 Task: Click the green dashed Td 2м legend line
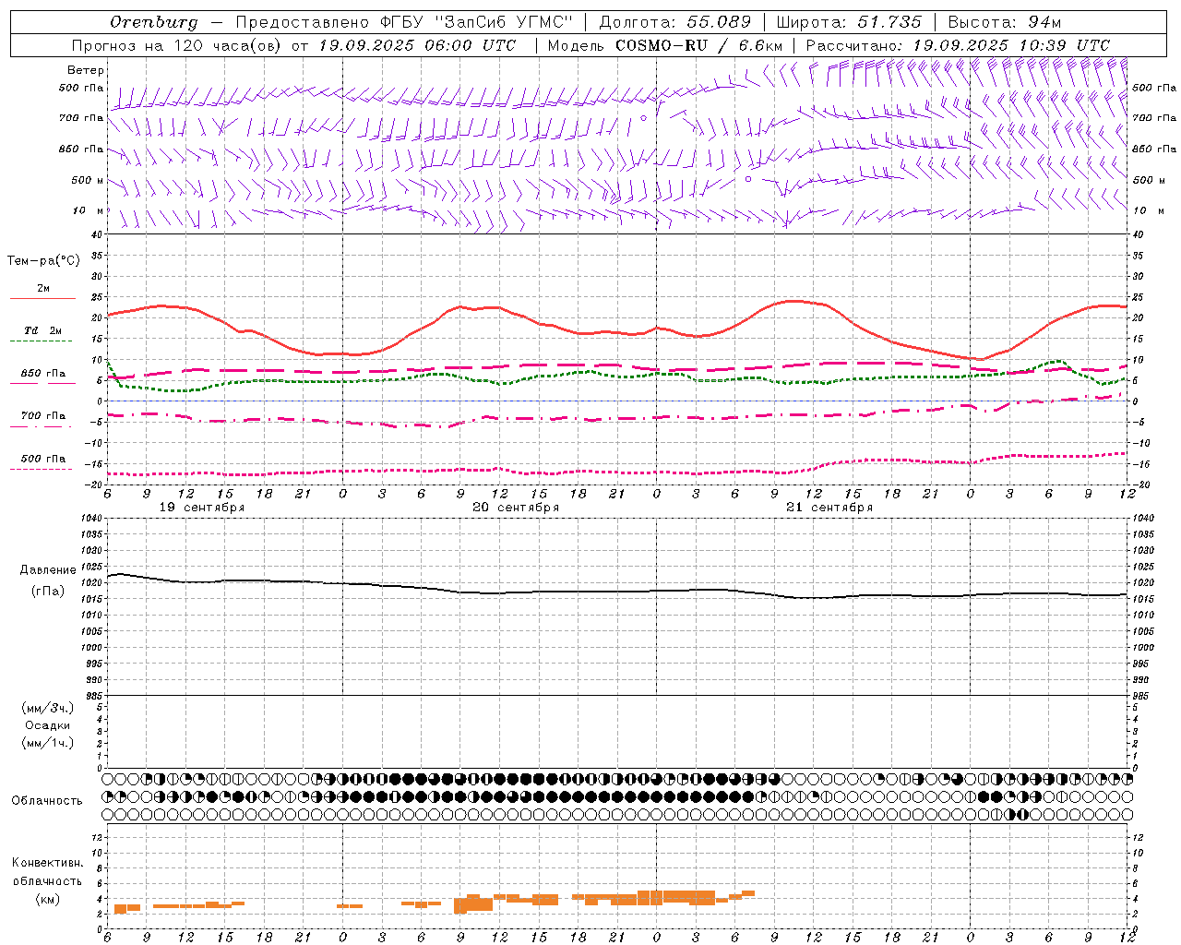[x=42, y=341]
